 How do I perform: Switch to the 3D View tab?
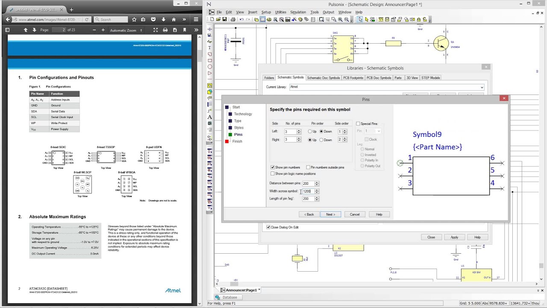pos(412,78)
